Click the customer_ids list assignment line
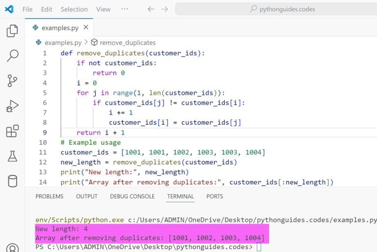This screenshot has height=252, width=377. (x=163, y=152)
